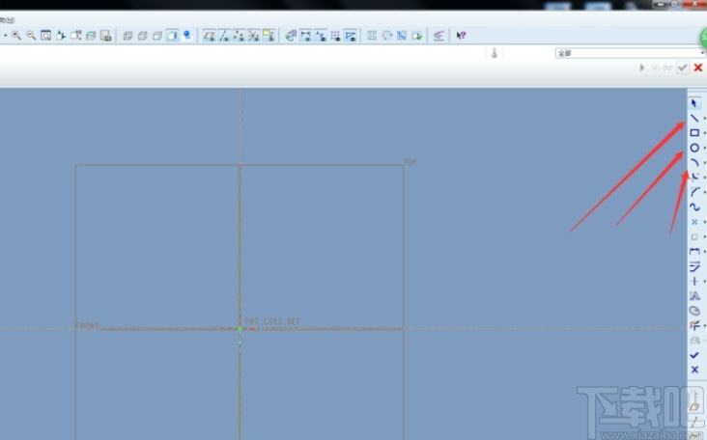Select the Fillet sketch tool
This screenshot has width=707, height=440.
click(694, 177)
